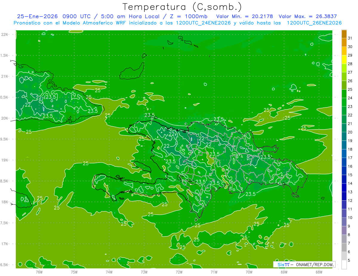
Task: Select the "Z = 1000mb" pressure level text
Action: [188, 16]
